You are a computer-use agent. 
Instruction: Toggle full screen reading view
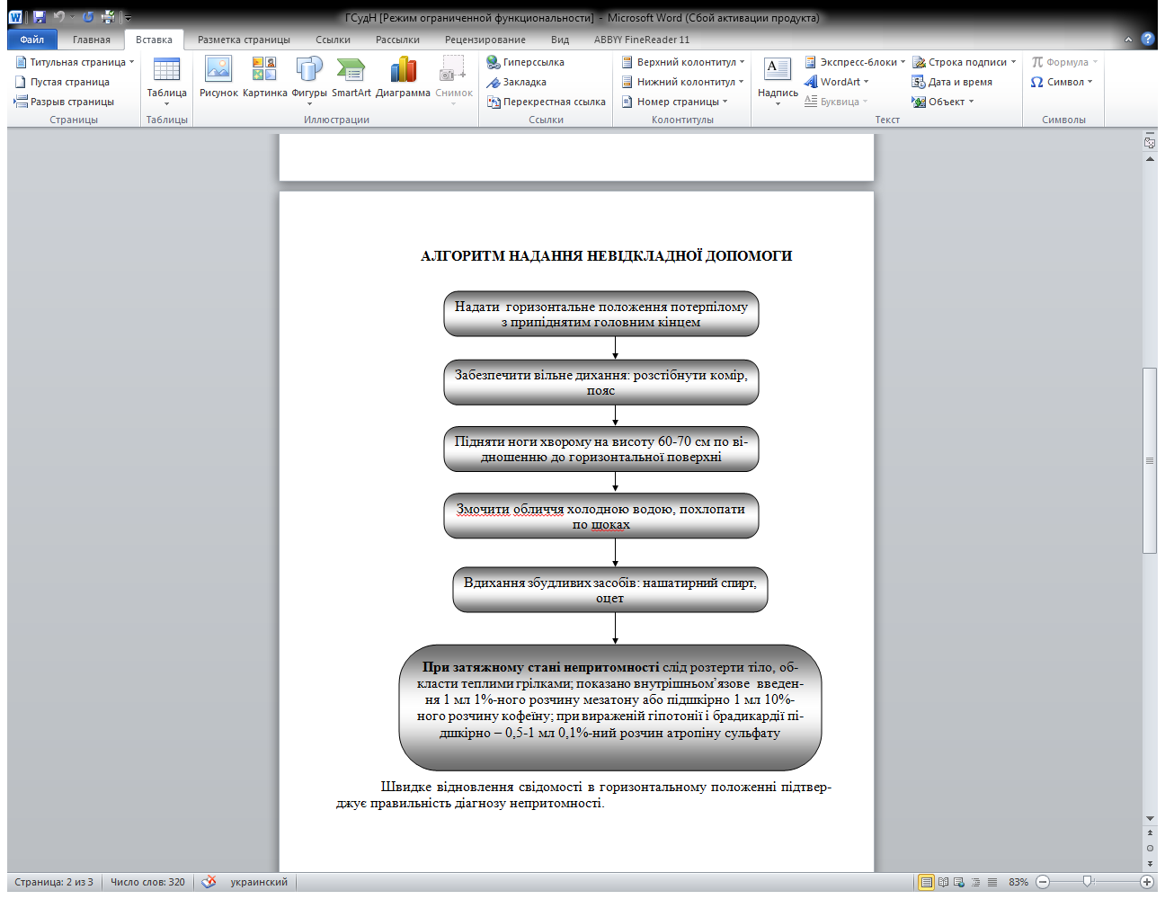[943, 882]
